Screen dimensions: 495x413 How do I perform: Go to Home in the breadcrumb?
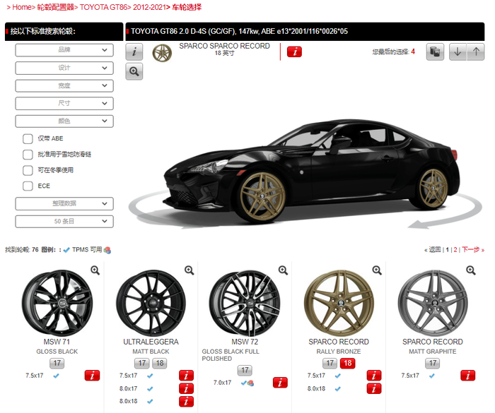tap(22, 7)
